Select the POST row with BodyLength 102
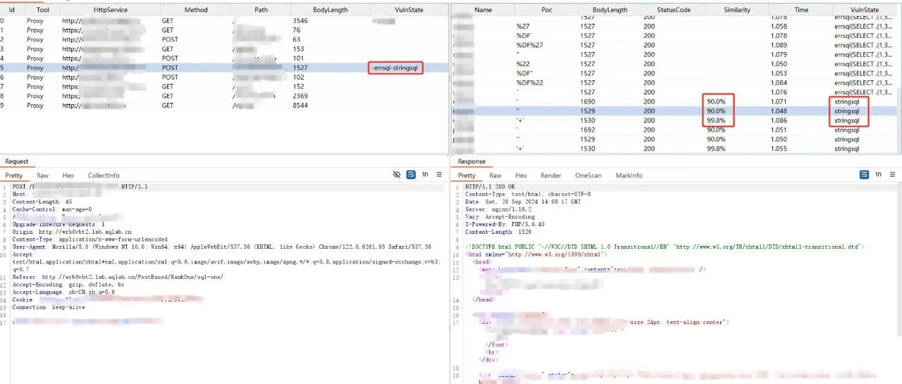Screen dimensions: 902x384 tap(224, 78)
